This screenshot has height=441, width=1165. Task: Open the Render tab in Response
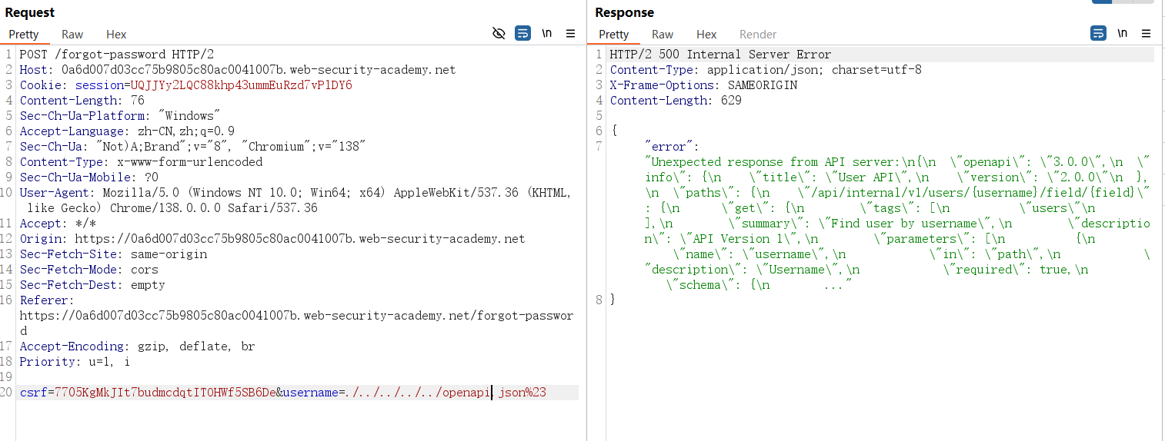758,35
